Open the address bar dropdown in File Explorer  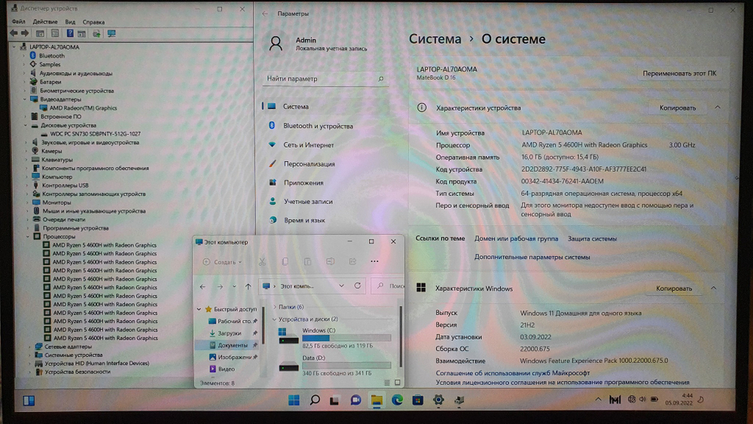pyautogui.click(x=341, y=285)
